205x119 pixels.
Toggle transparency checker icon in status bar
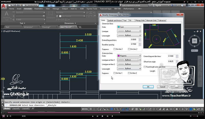point(136,109)
